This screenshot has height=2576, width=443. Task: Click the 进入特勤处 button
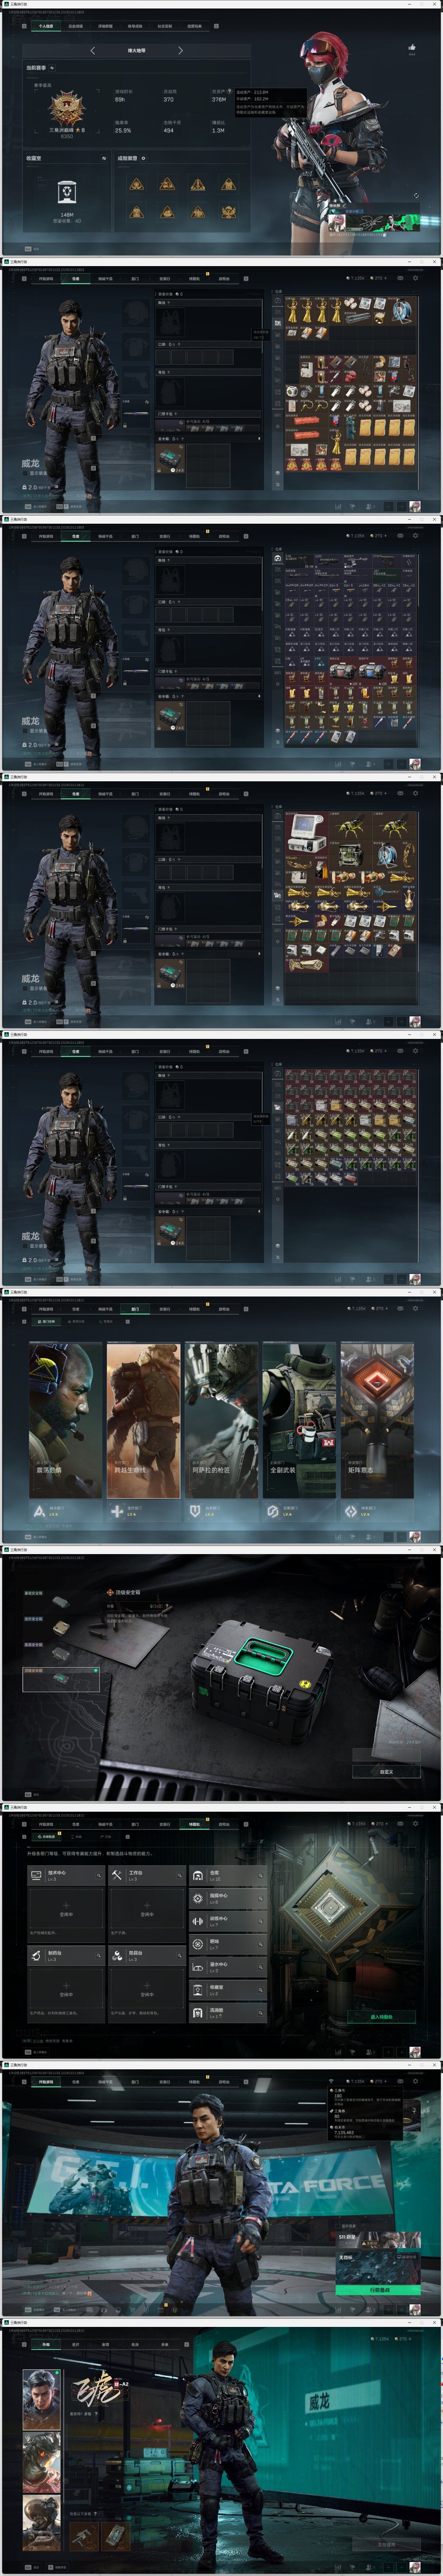point(381,2017)
